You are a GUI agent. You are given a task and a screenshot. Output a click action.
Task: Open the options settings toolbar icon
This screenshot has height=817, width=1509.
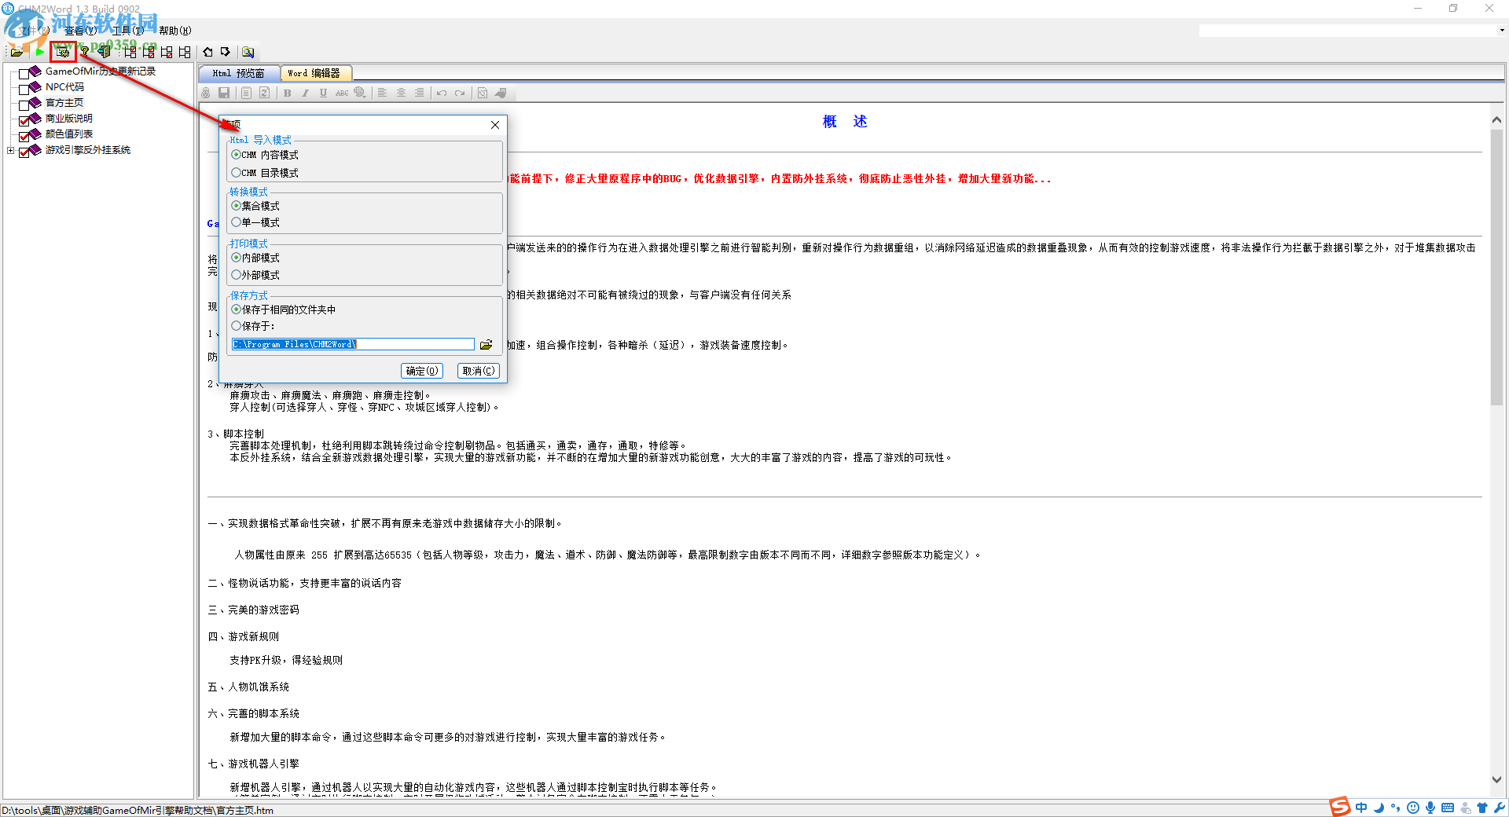[63, 52]
